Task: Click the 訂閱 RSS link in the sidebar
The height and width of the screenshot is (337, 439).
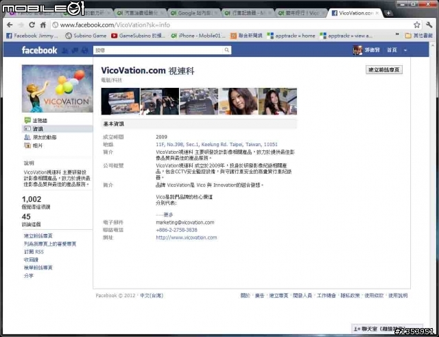Action: (x=34, y=252)
